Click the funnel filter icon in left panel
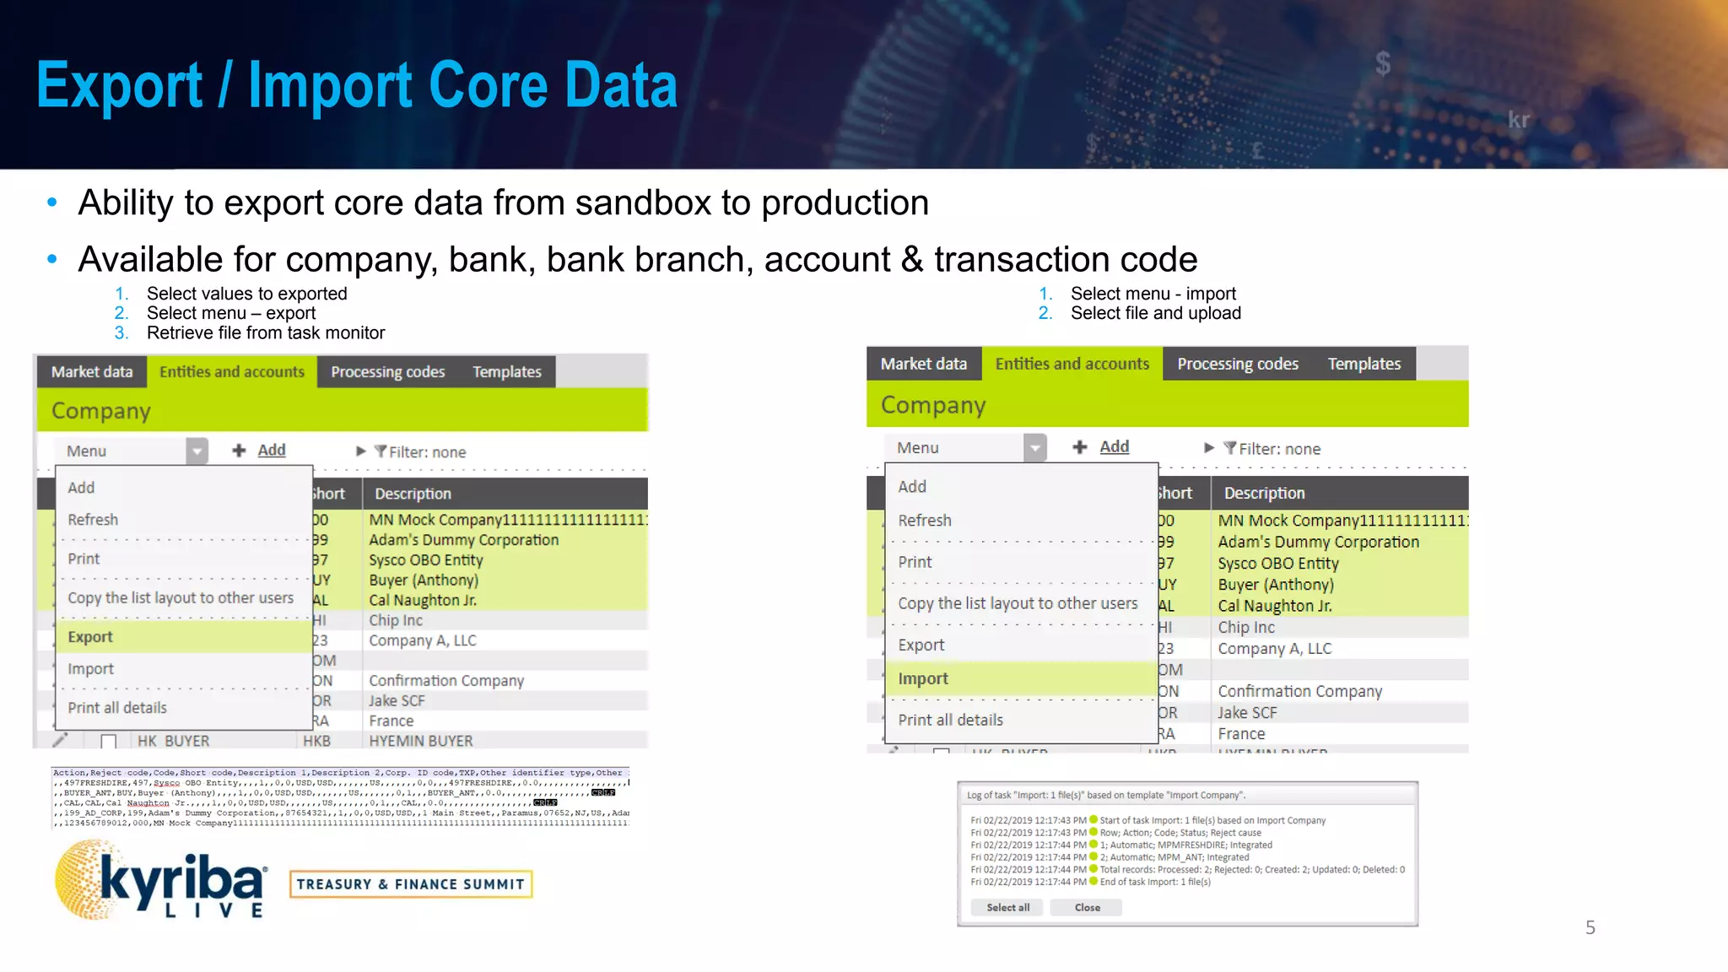Viewport: 1728px width, 972px height. (381, 451)
